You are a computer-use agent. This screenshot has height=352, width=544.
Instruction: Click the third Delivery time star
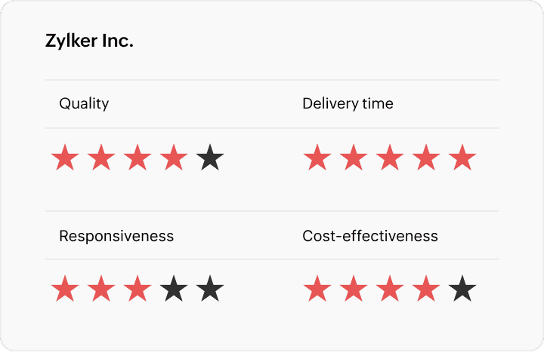pos(390,159)
